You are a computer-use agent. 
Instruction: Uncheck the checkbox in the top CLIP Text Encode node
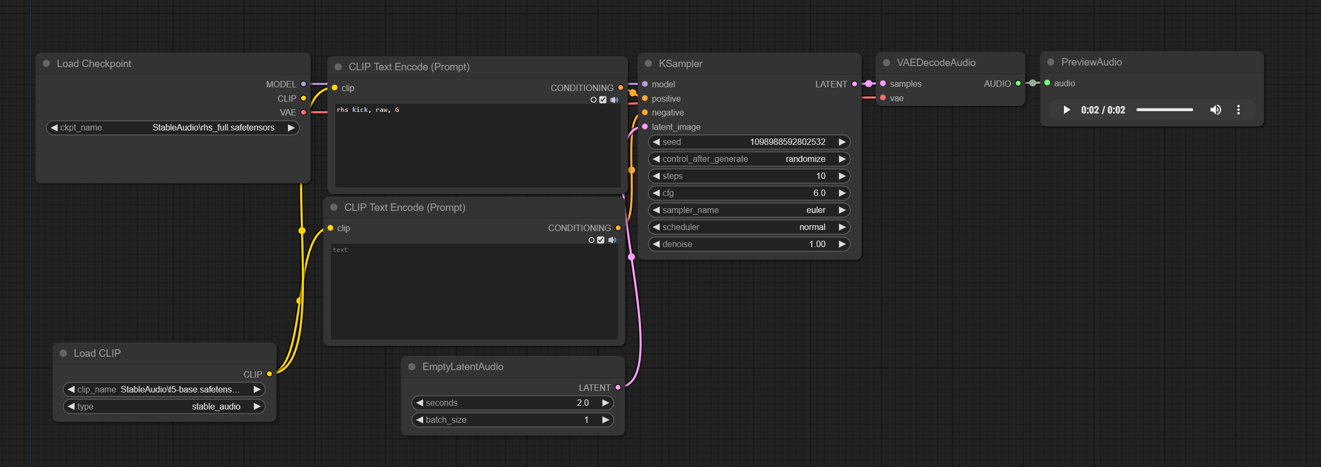coord(603,100)
